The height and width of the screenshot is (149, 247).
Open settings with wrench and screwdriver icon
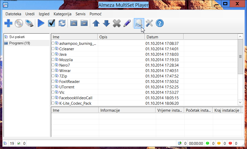coord(149,23)
